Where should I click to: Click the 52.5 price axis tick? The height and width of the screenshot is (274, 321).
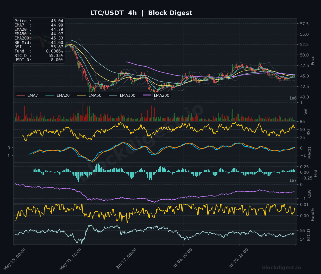[x=304, y=45]
